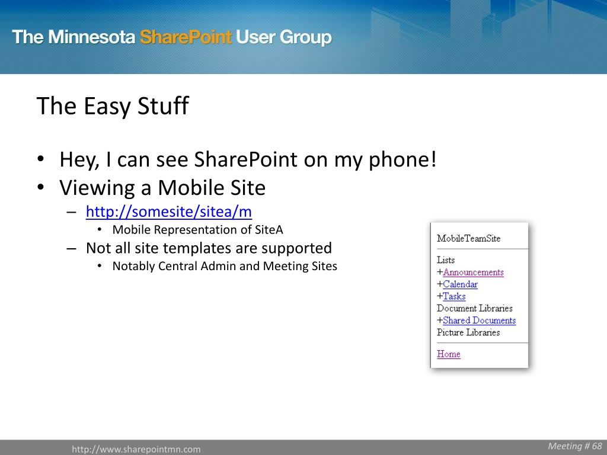
Task: Open the Tasks list link
Action: 454,296
